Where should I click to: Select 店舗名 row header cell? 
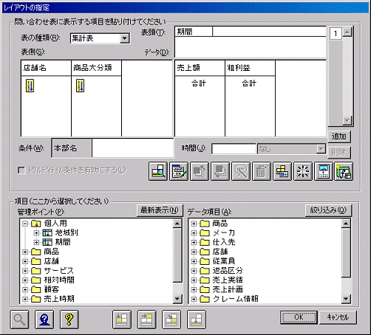46,68
